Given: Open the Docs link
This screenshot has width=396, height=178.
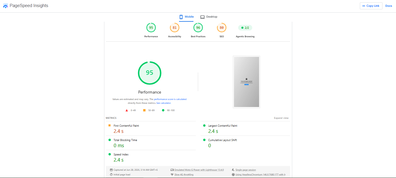Looking at the screenshot, I should click(389, 6).
